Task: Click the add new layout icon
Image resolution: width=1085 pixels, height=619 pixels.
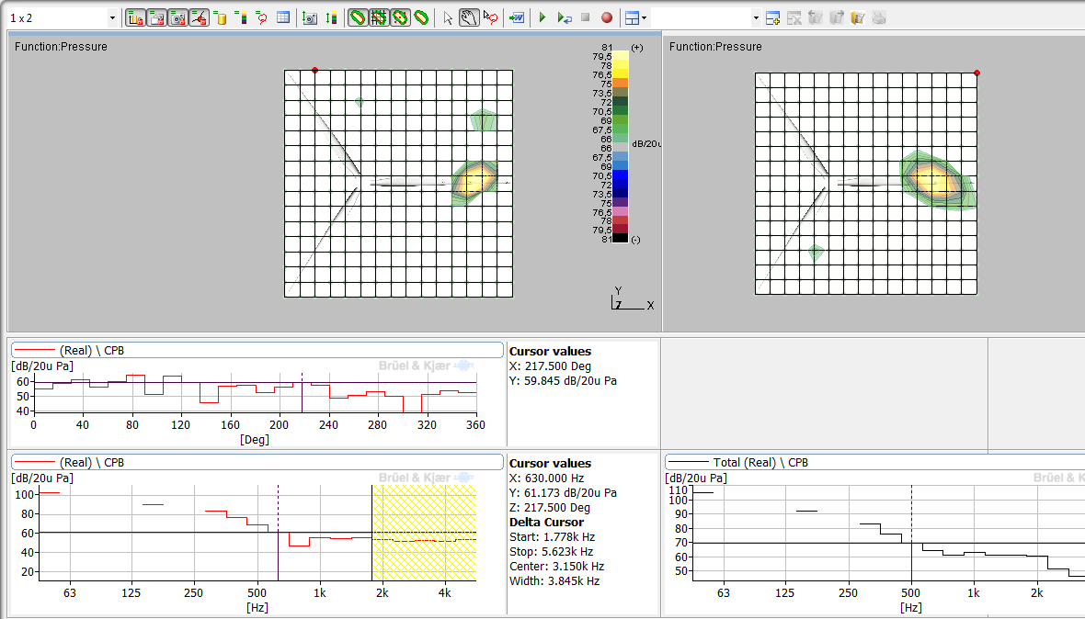Action: point(773,17)
